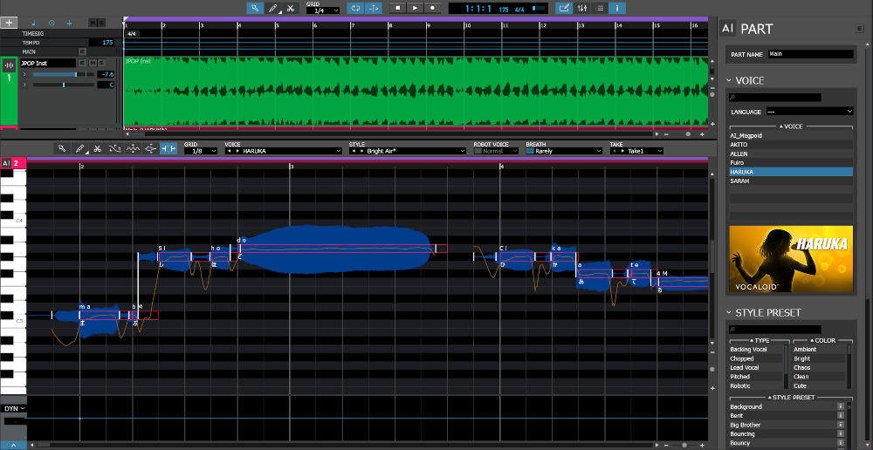Select ALLEN voice
Screen dimensions: 873x450
(x=791, y=153)
